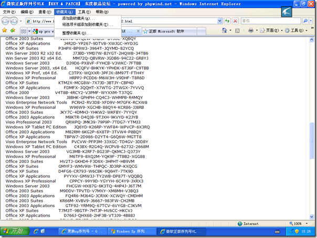317x238 pixels.
Task: Click the language bar keyboard icon in taskbar
Action: pyautogui.click(x=278, y=232)
